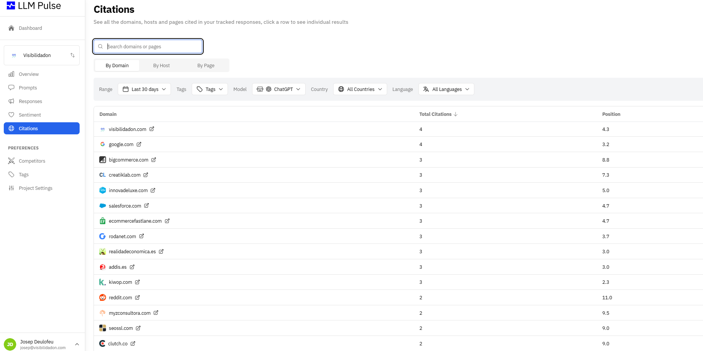Click the Competitors crossed swords icon
Image resolution: width=703 pixels, height=351 pixels.
pos(11,161)
